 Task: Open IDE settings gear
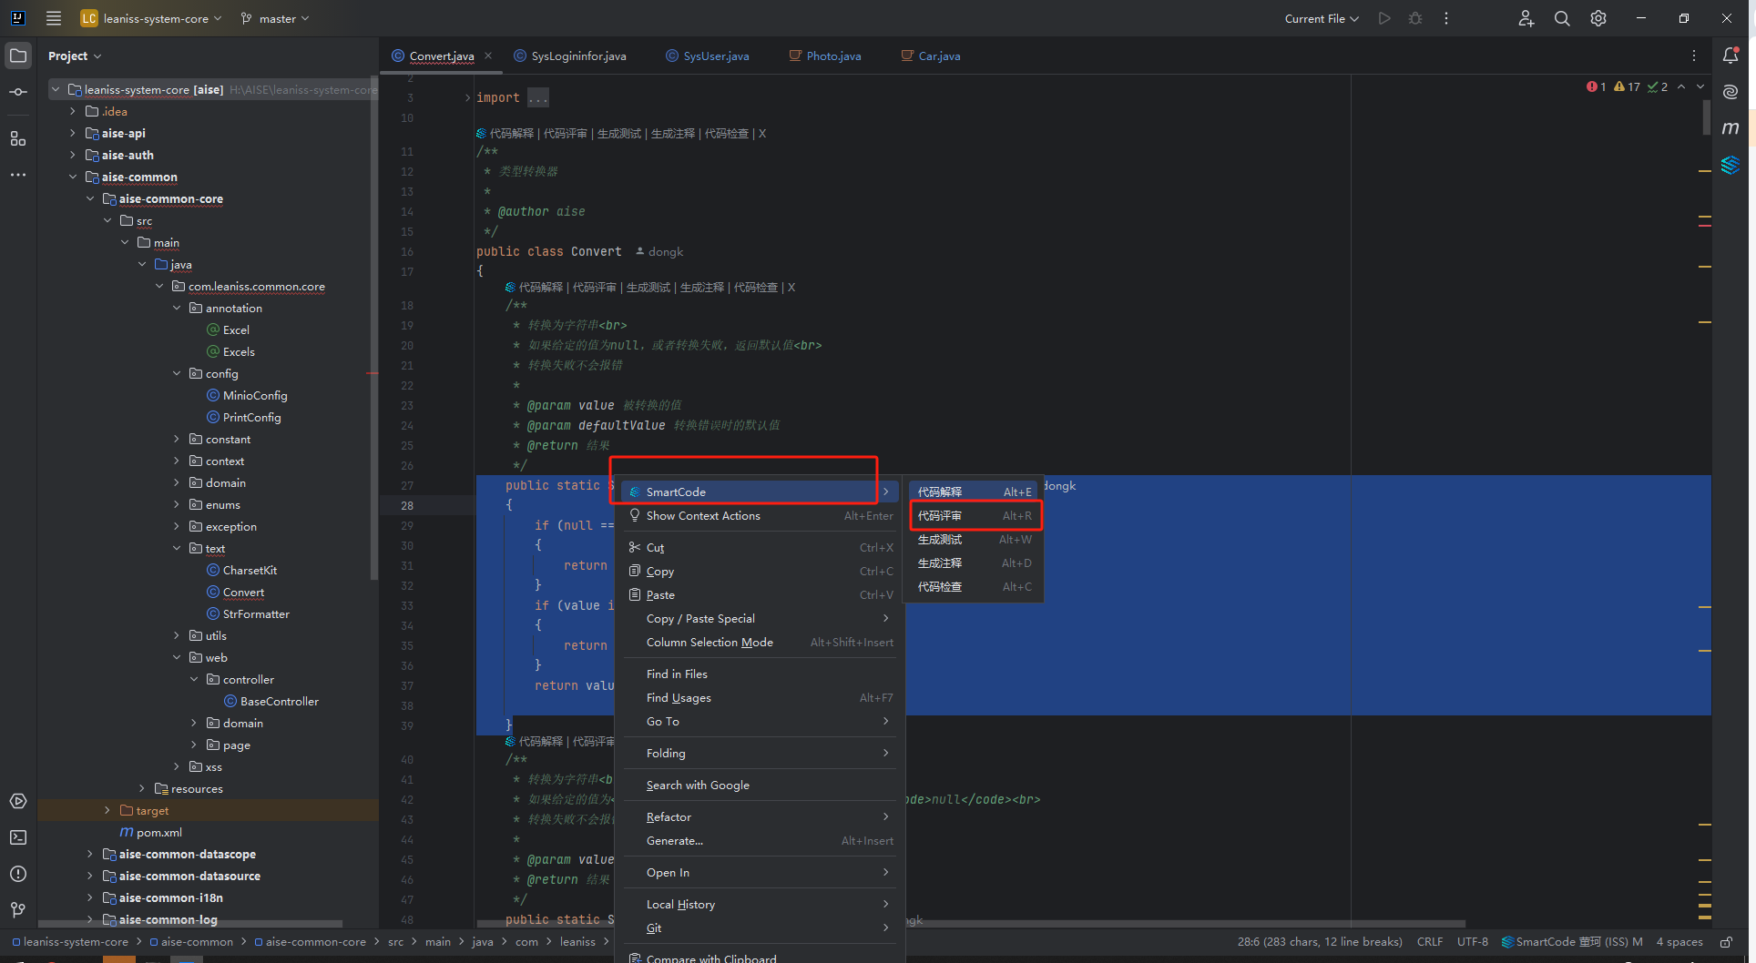point(1598,18)
